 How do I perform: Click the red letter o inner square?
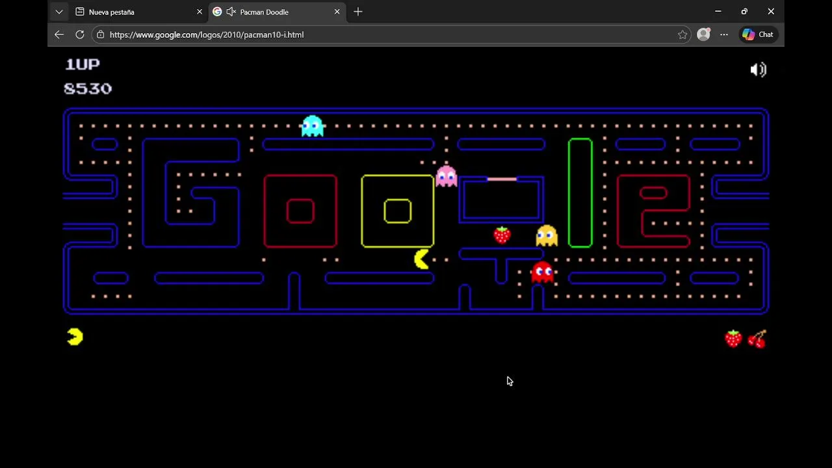(x=300, y=211)
